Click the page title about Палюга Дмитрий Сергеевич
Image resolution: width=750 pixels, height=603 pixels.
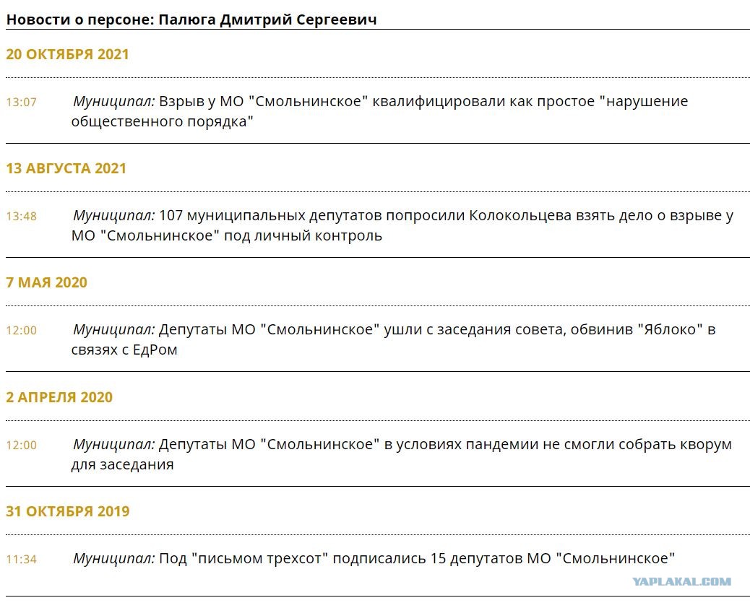191,19
